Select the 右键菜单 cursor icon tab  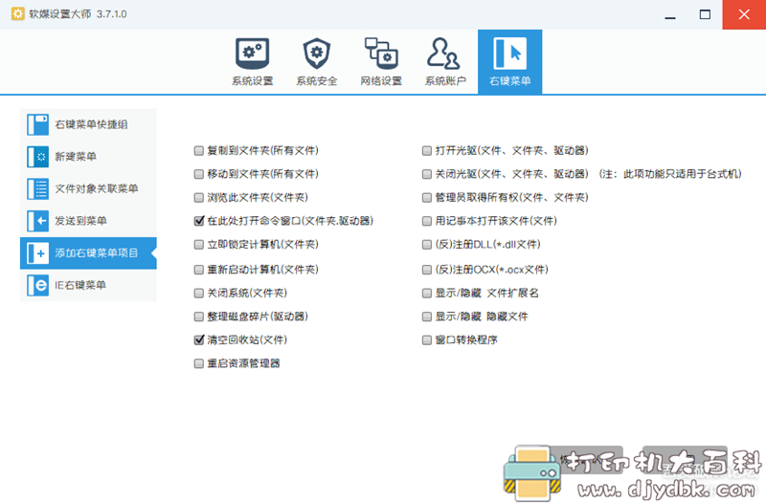tap(509, 54)
